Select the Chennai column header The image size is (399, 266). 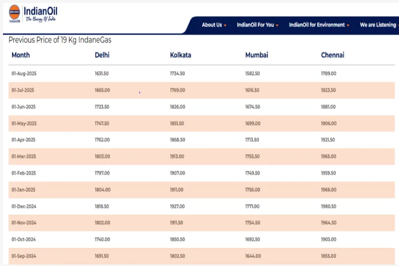click(x=333, y=55)
